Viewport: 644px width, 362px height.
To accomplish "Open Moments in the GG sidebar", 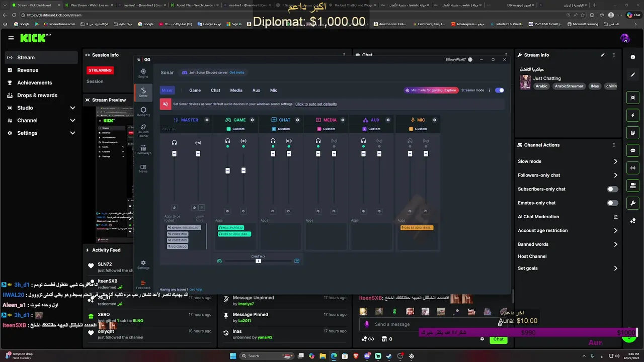I will pyautogui.click(x=143, y=112).
